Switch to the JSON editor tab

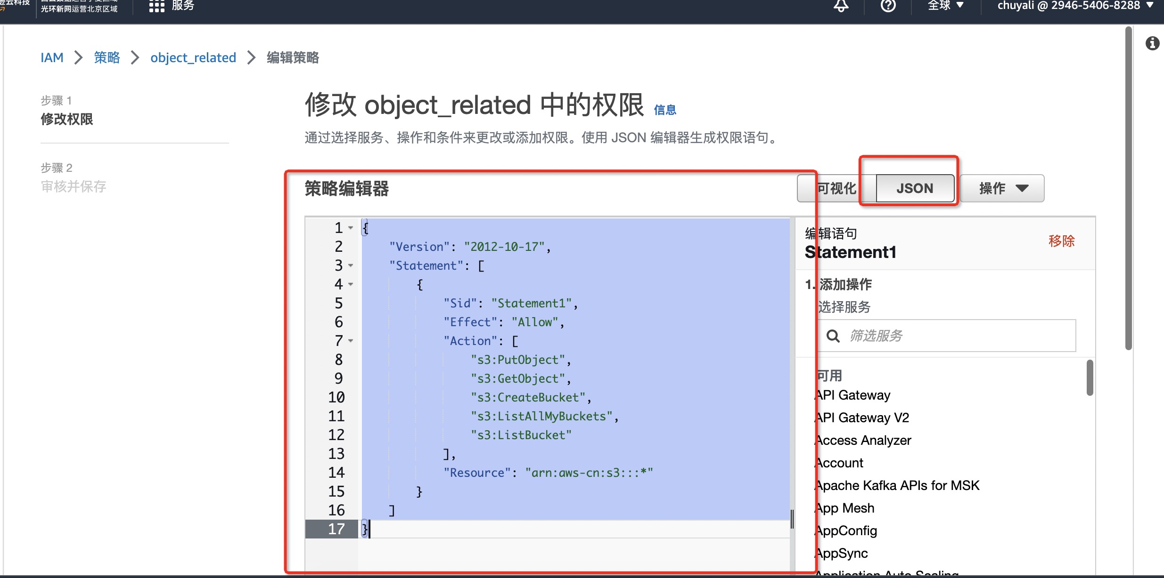click(x=915, y=188)
